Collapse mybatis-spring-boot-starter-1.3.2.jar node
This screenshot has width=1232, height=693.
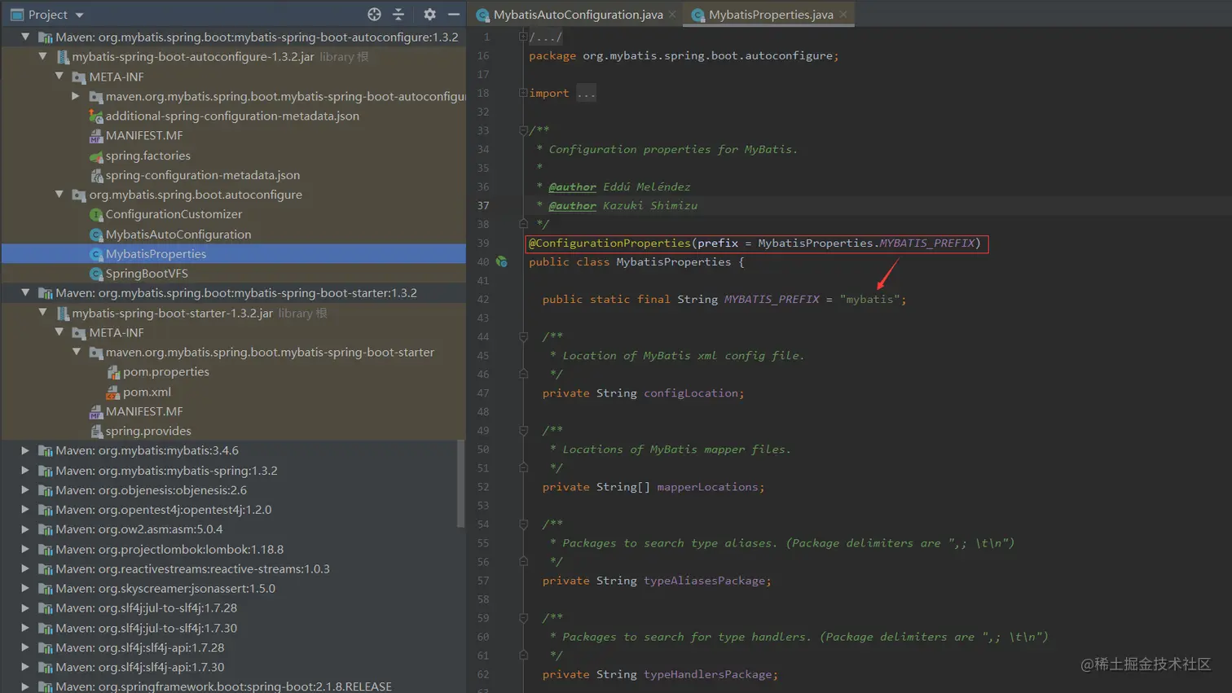click(42, 313)
